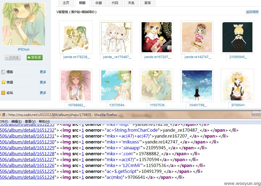Viewport: 261px width, 186px height.
Task: Open thumbnail above 19788882_
Action: pyautogui.click(x=76, y=85)
